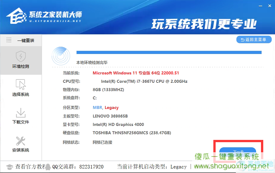Click the 物理内存 label

click(x=71, y=90)
